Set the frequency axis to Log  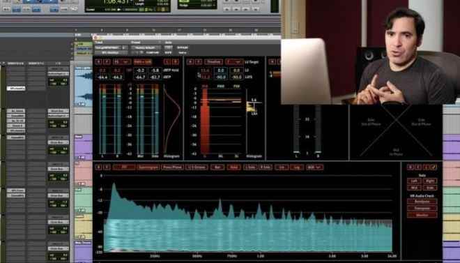click(x=297, y=167)
